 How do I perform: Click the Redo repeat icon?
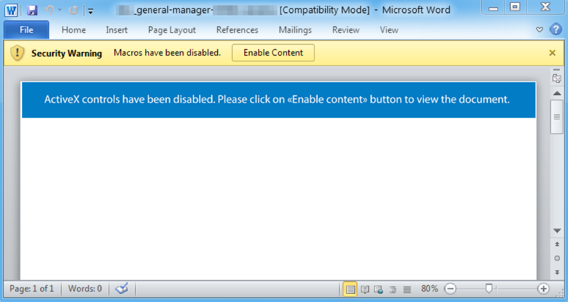coord(73,10)
